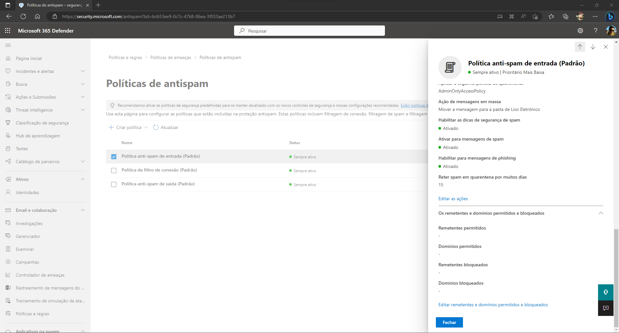Click the Campanhas target icon
The width and height of the screenshot is (619, 333).
click(8, 262)
